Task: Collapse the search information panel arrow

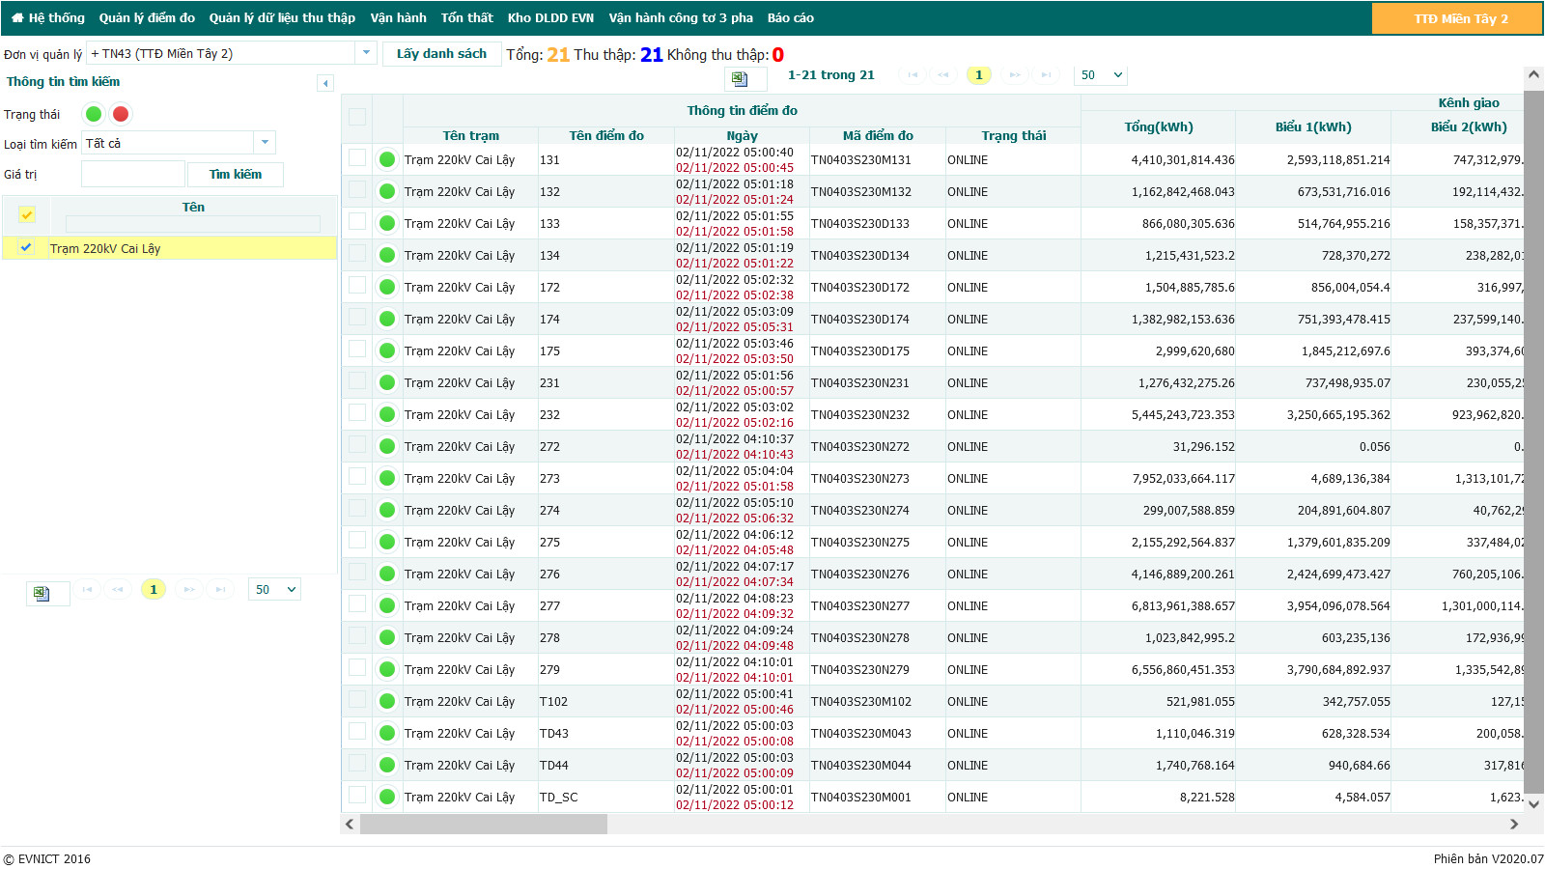Action: click(x=325, y=83)
